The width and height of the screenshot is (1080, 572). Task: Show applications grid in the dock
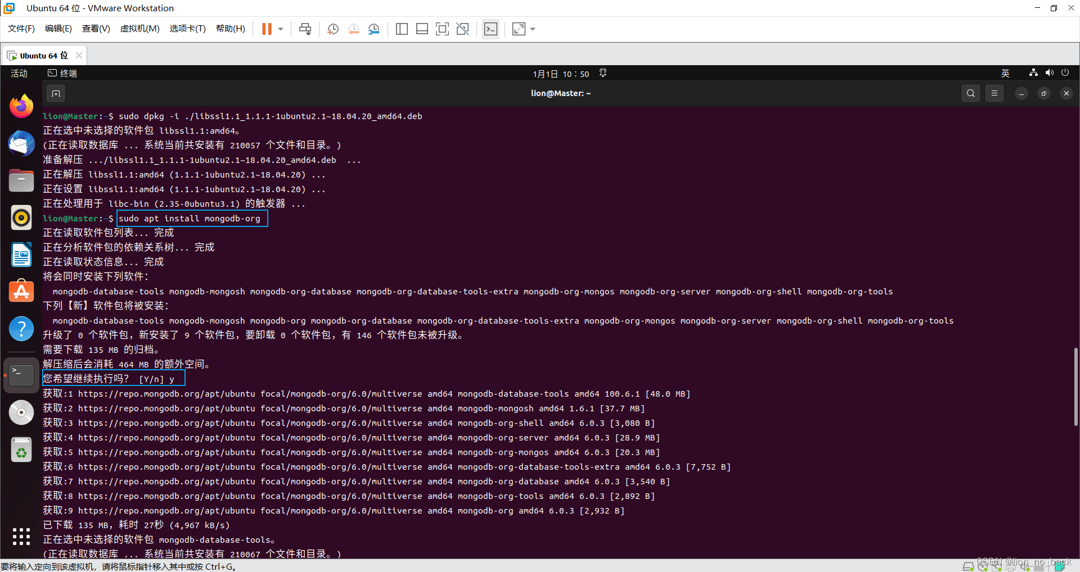click(x=21, y=537)
